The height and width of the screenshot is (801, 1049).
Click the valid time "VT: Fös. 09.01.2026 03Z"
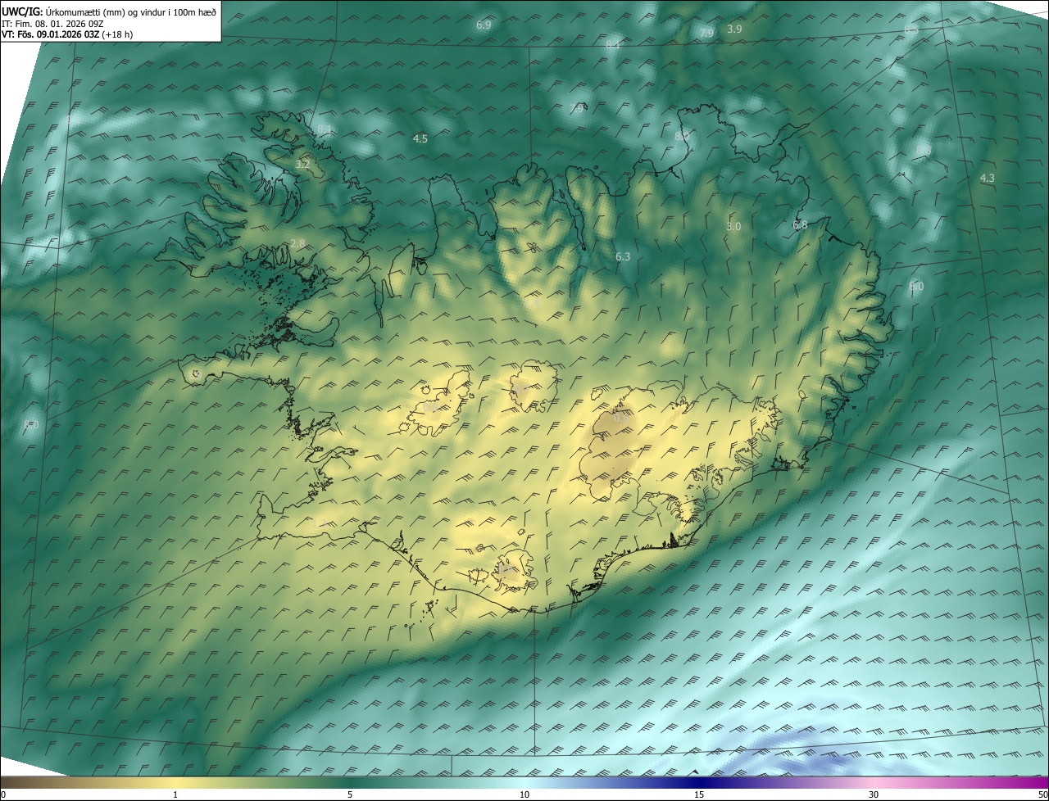tap(51, 34)
